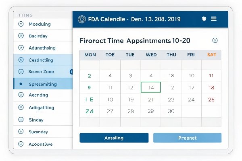Image resolution: width=242 pixels, height=161 pixels.
Task: Click the Presnet button
Action: pos(187,138)
